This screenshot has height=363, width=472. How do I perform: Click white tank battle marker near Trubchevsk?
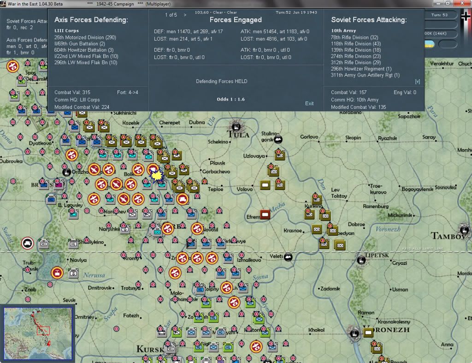pos(27,243)
